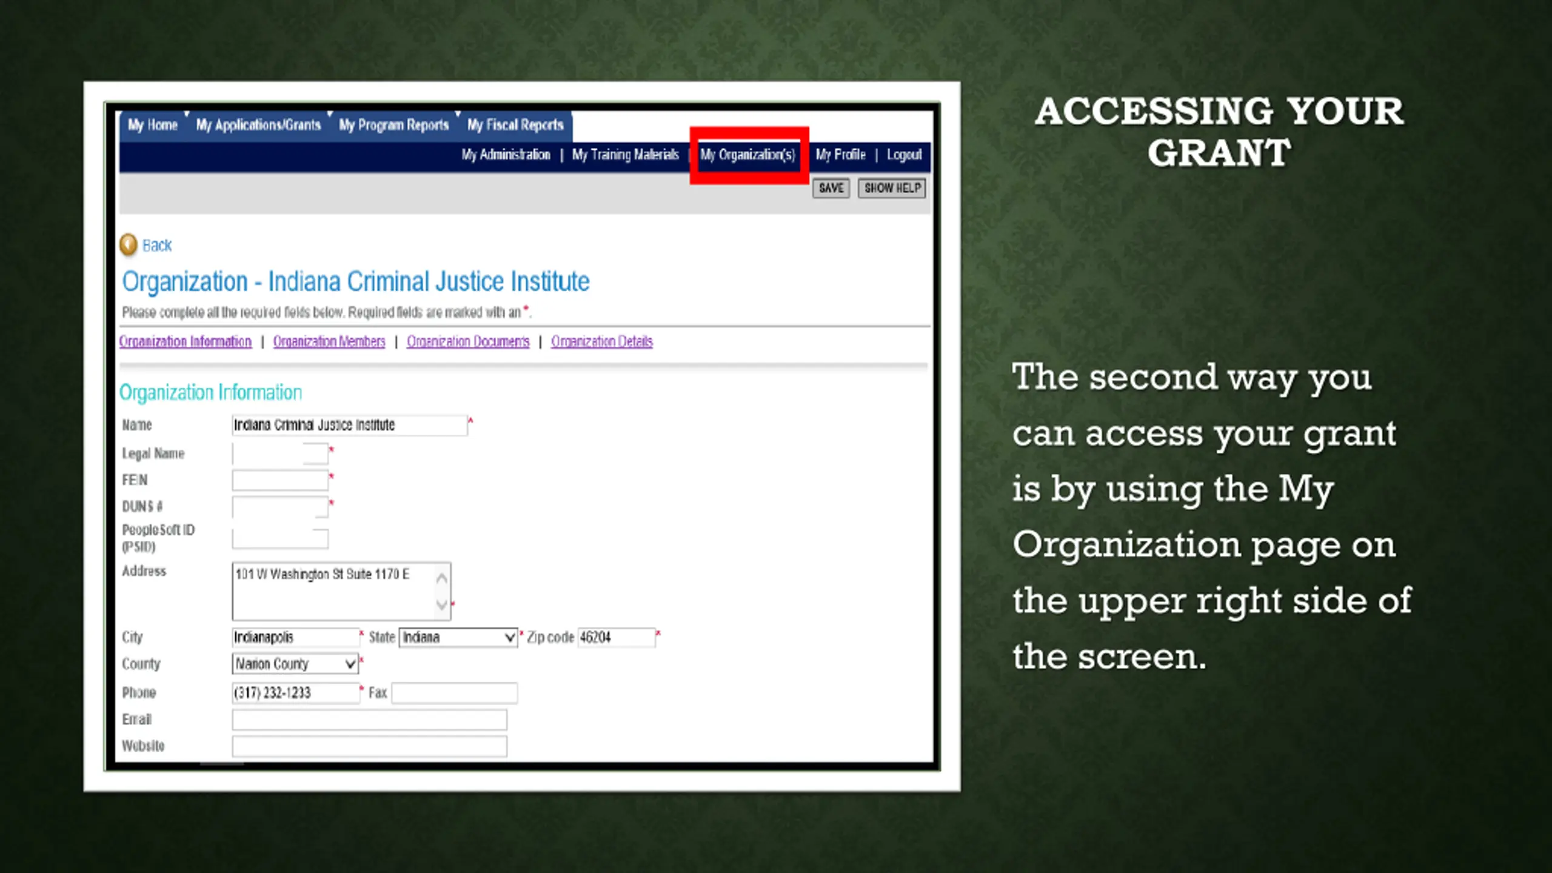This screenshot has width=1552, height=873.
Task: Click the organization Name input field
Action: (x=350, y=425)
